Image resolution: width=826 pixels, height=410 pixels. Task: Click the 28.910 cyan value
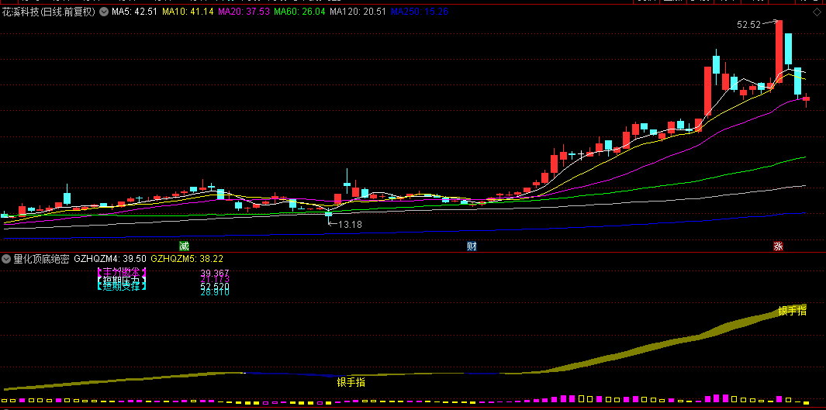pyautogui.click(x=215, y=292)
